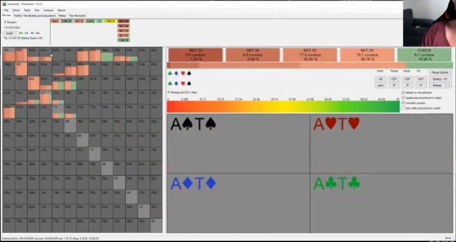The width and height of the screenshot is (456, 242).
Task: Filter by hearts in the top suit row
Action: click(x=183, y=73)
